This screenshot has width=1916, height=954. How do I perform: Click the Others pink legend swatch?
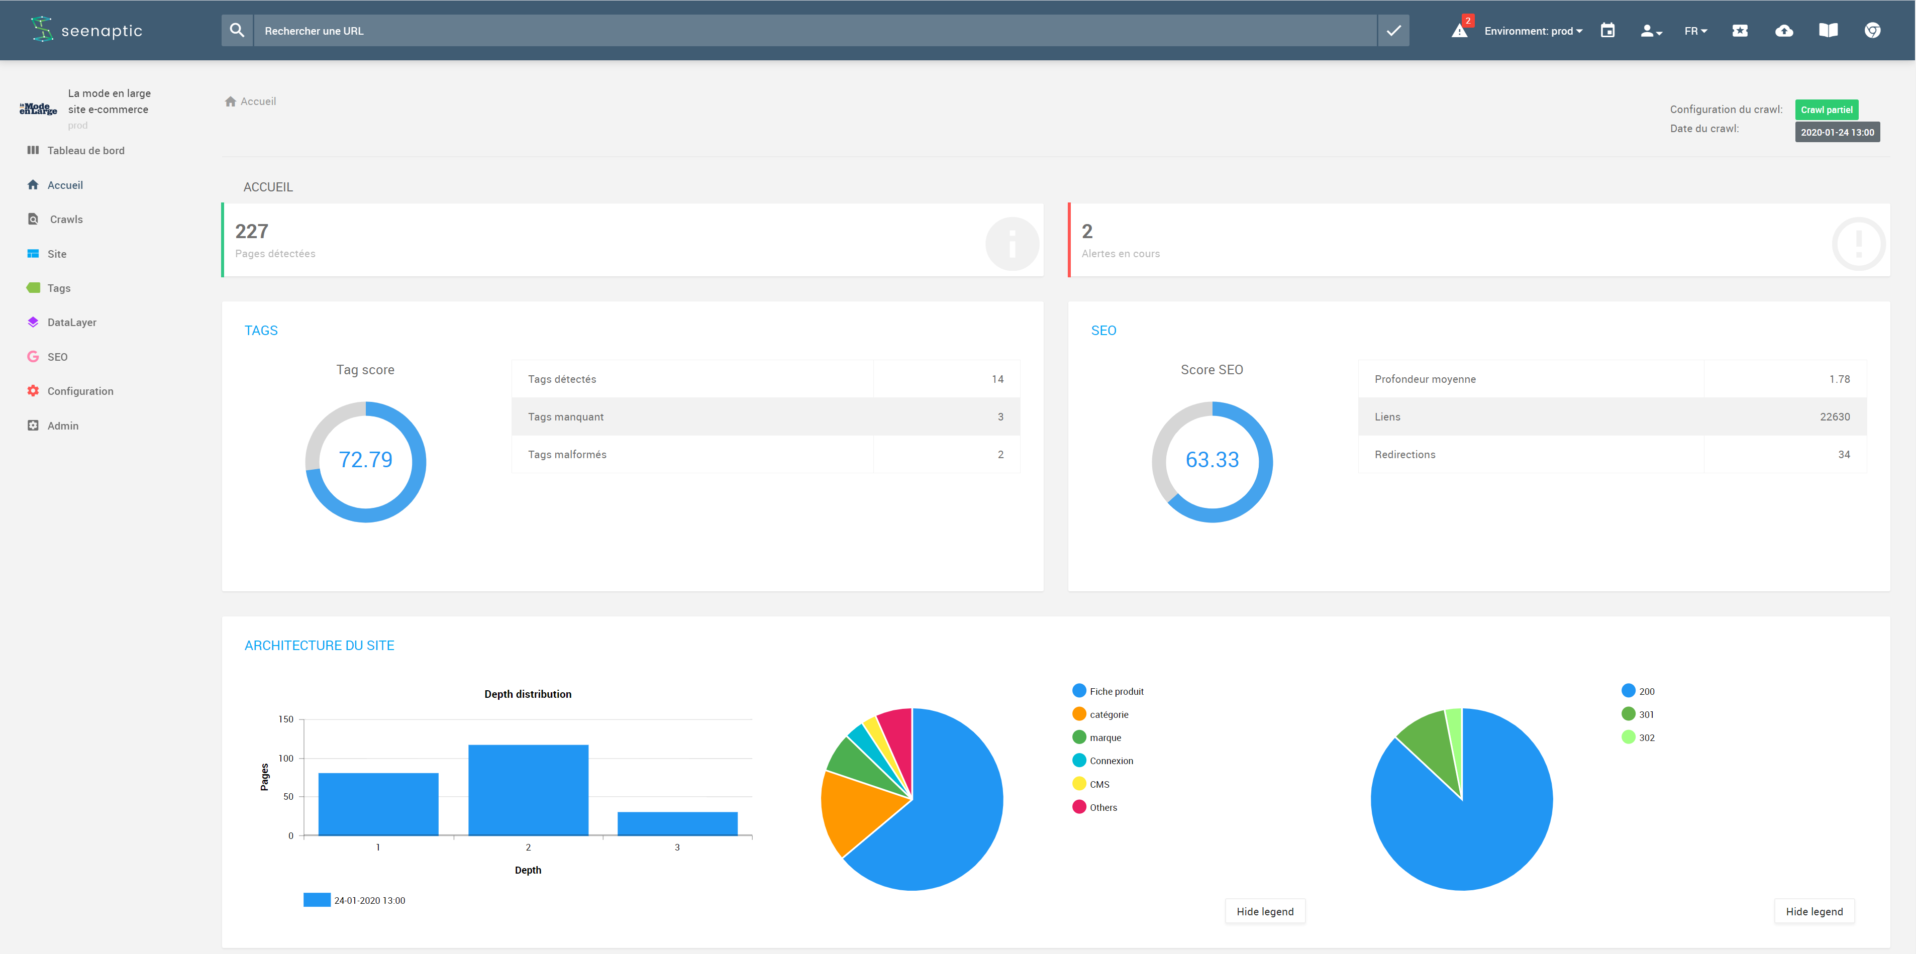[1079, 807]
